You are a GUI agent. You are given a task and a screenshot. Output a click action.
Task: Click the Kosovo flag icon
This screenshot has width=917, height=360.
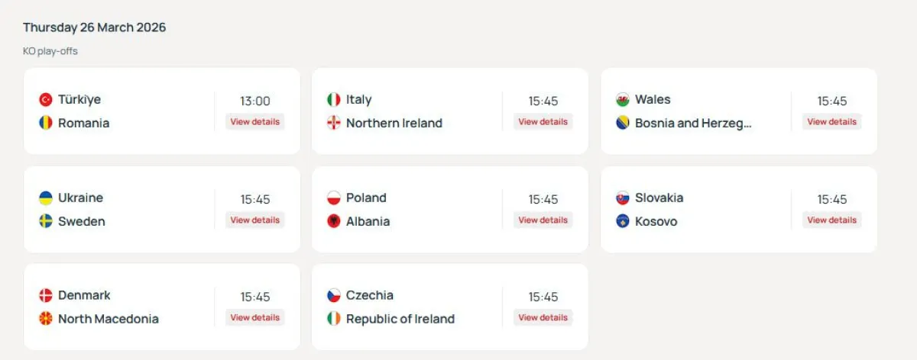[x=623, y=221]
